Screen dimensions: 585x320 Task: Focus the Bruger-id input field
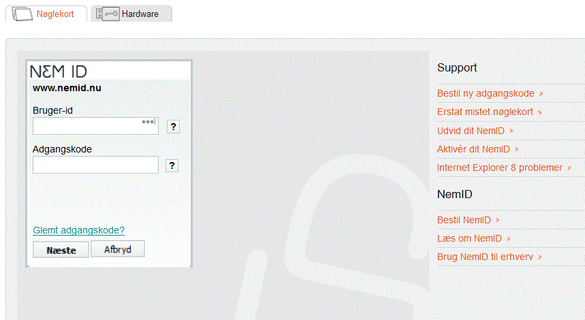point(87,126)
